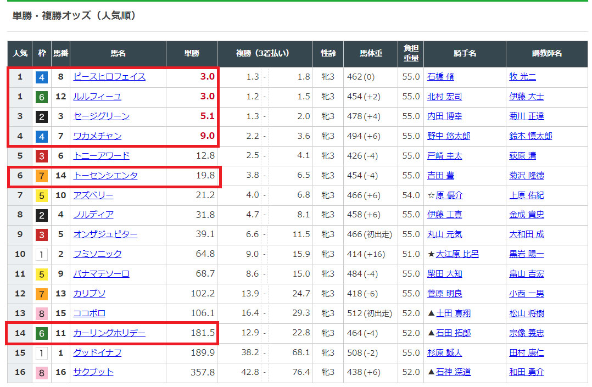The image size is (592, 387).
Task: Open horse link ピースヒロフェイス
Action: point(110,77)
